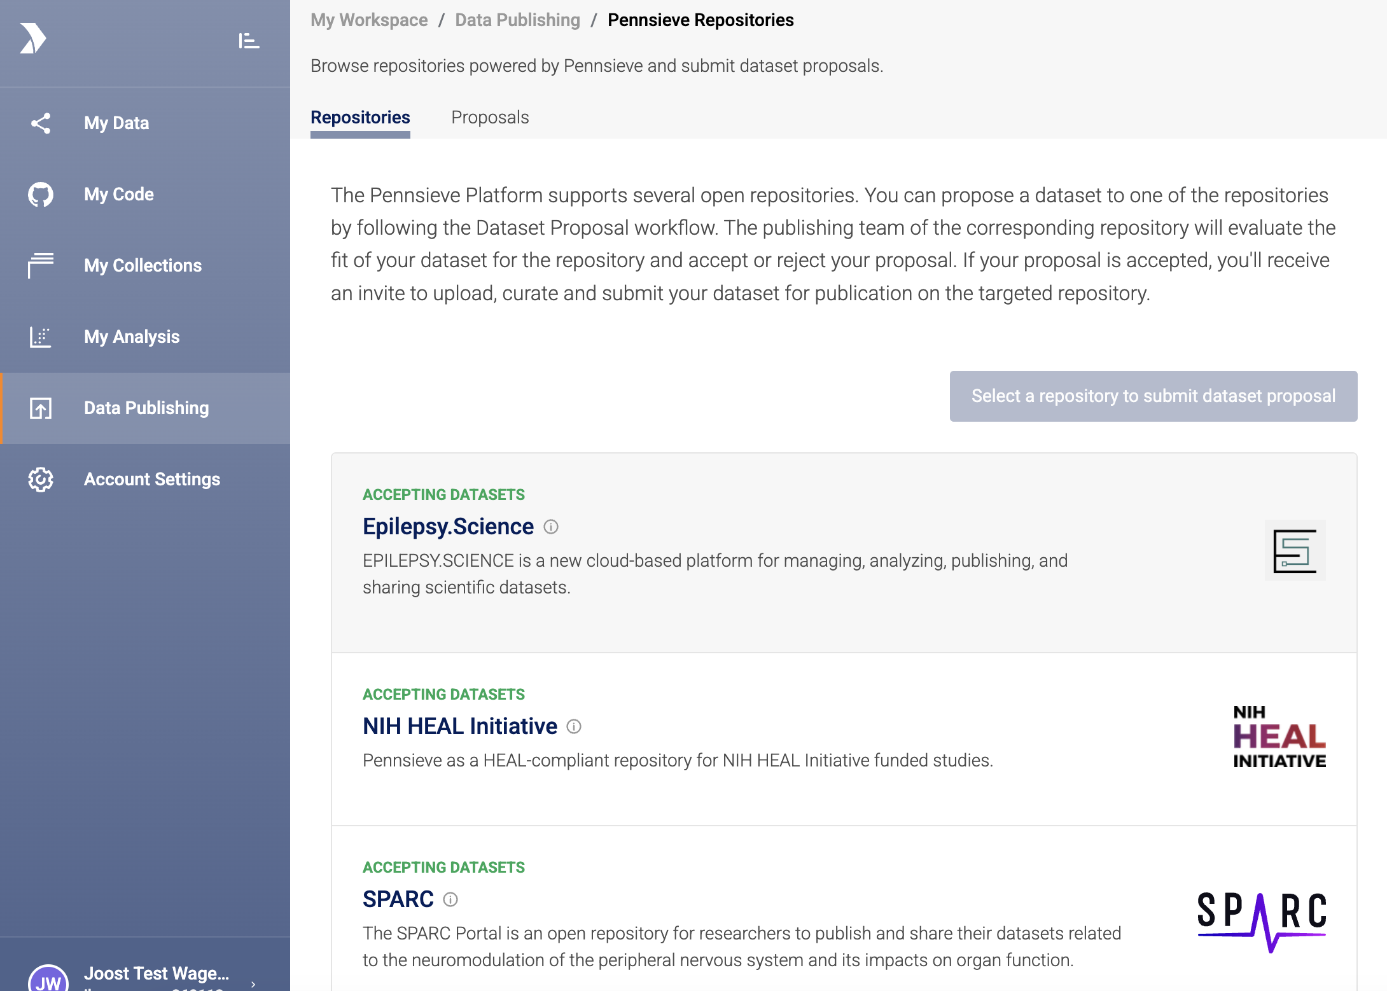1387x991 pixels.
Task: Click the JW user avatar
Action: point(48,980)
